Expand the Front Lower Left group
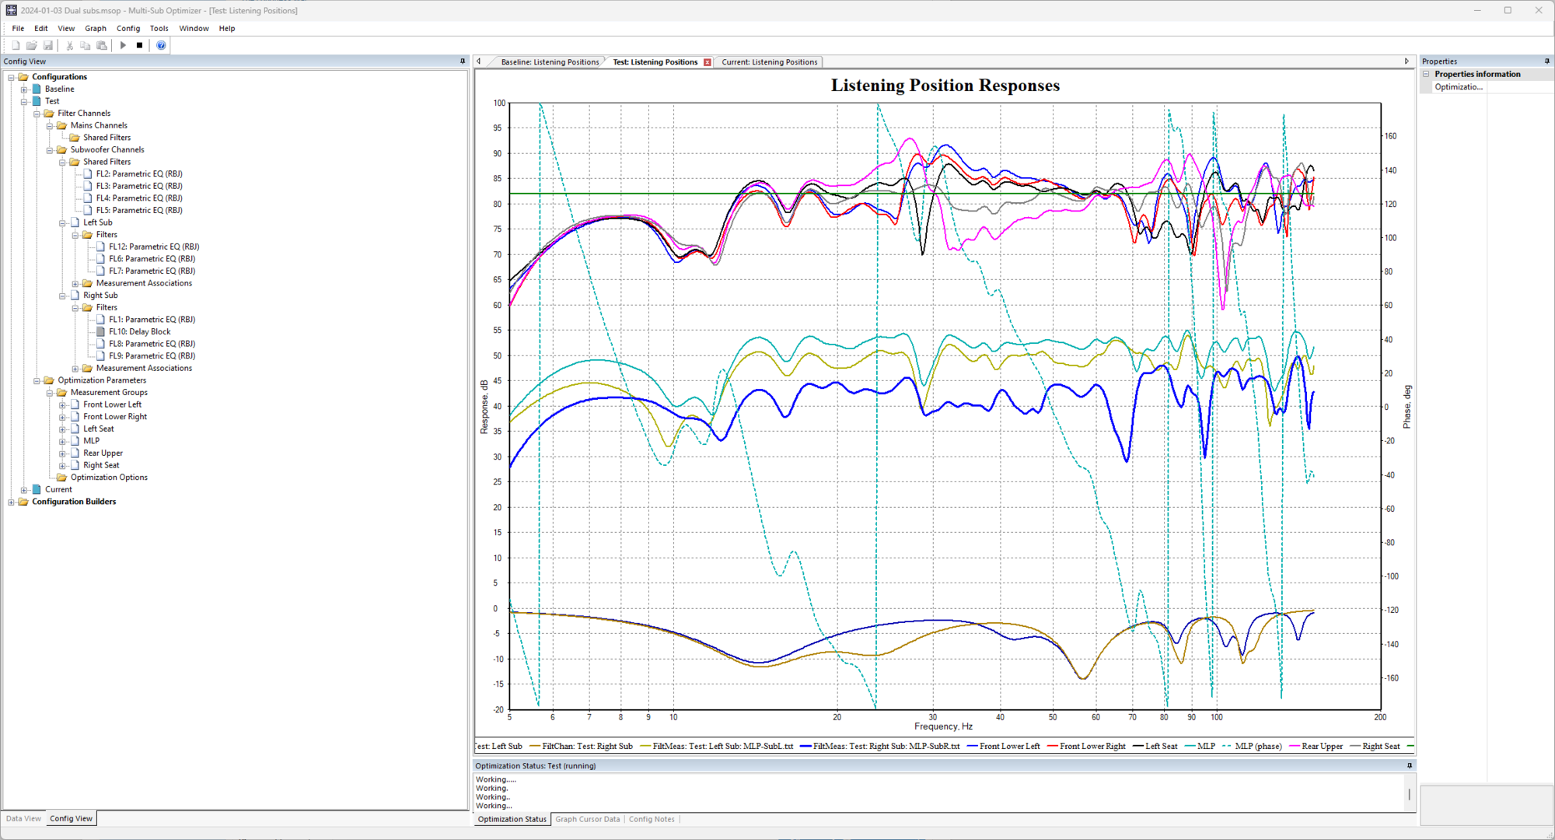The height and width of the screenshot is (840, 1555). coord(63,404)
